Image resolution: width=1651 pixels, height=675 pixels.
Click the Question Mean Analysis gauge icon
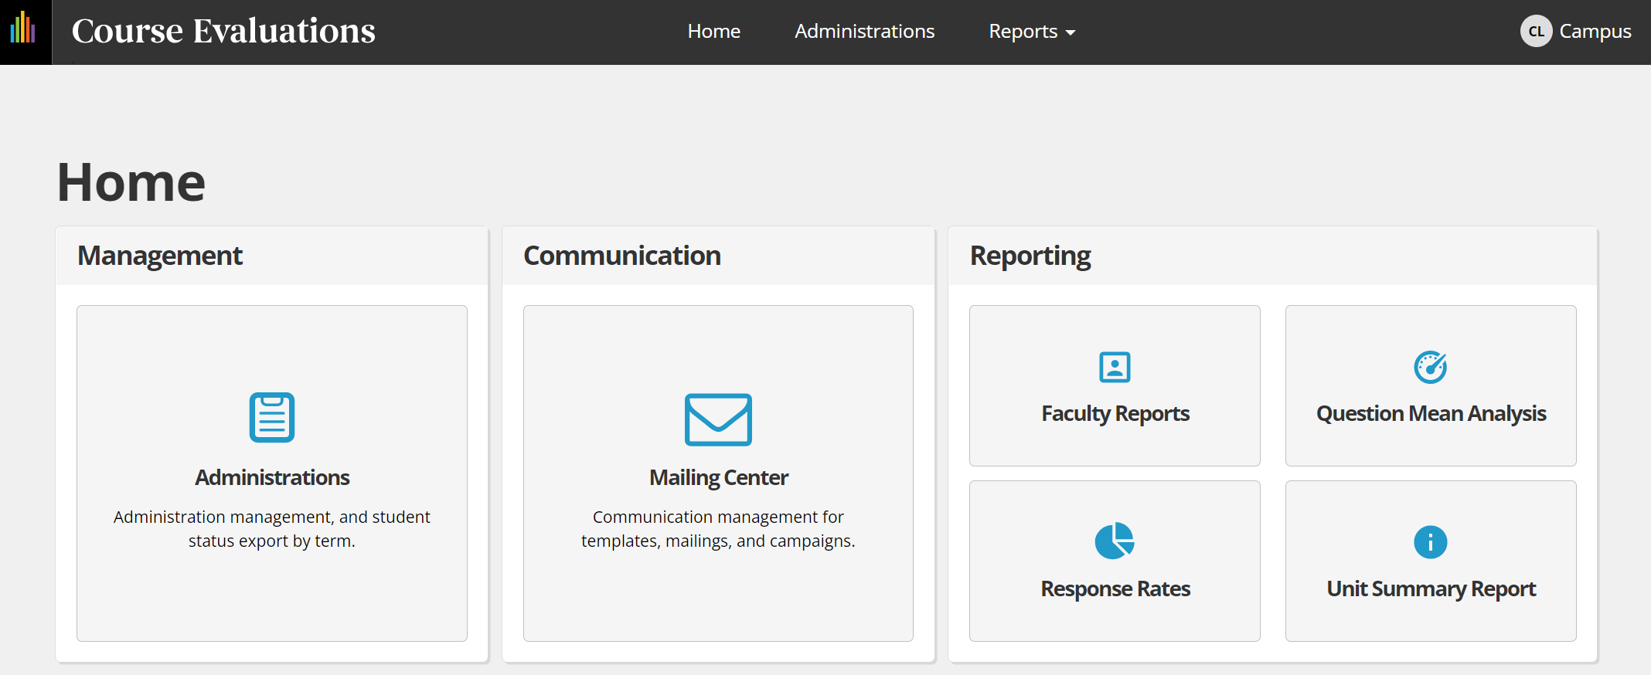(1431, 368)
